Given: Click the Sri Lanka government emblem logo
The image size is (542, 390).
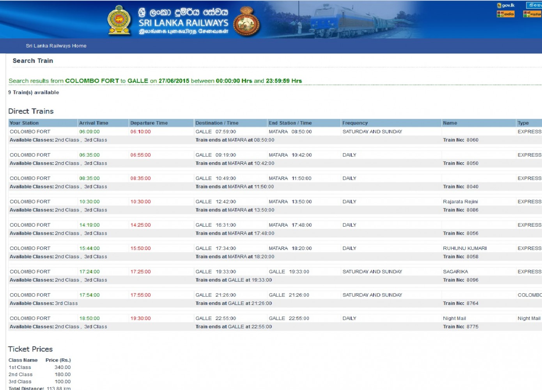Looking at the screenshot, I should click(119, 21).
